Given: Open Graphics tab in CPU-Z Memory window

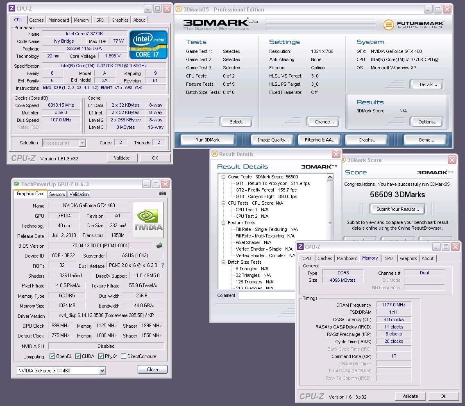Looking at the screenshot, I should tap(408, 258).
